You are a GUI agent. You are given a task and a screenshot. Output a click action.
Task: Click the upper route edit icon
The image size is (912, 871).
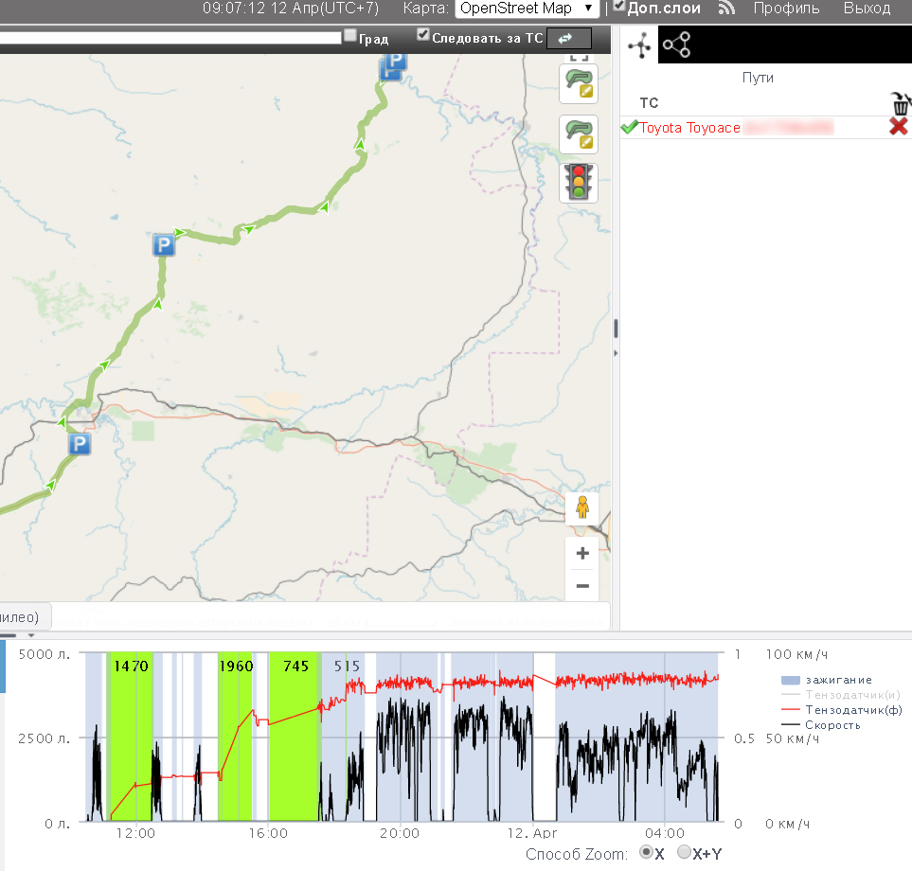(579, 83)
